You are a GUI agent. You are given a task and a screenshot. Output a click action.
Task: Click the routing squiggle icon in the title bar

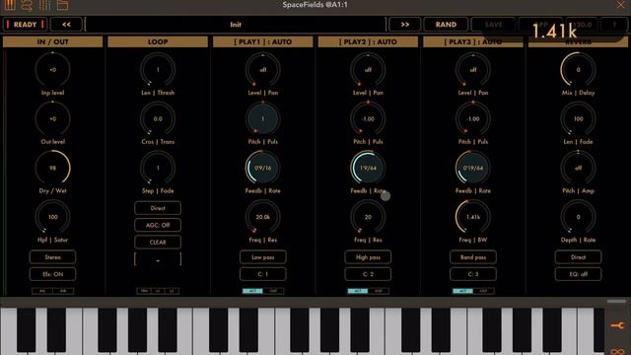tap(27, 5)
